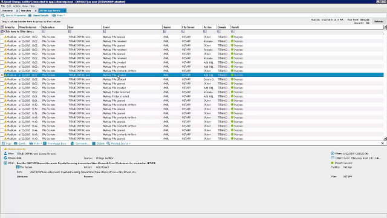Close the Searches tab
The image size is (387, 218).
(x=36, y=11)
